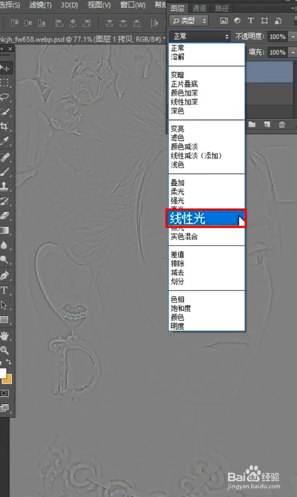Screen dimensions: 297x497
Task: Select the Path Selection arrow tool
Action: point(4,305)
